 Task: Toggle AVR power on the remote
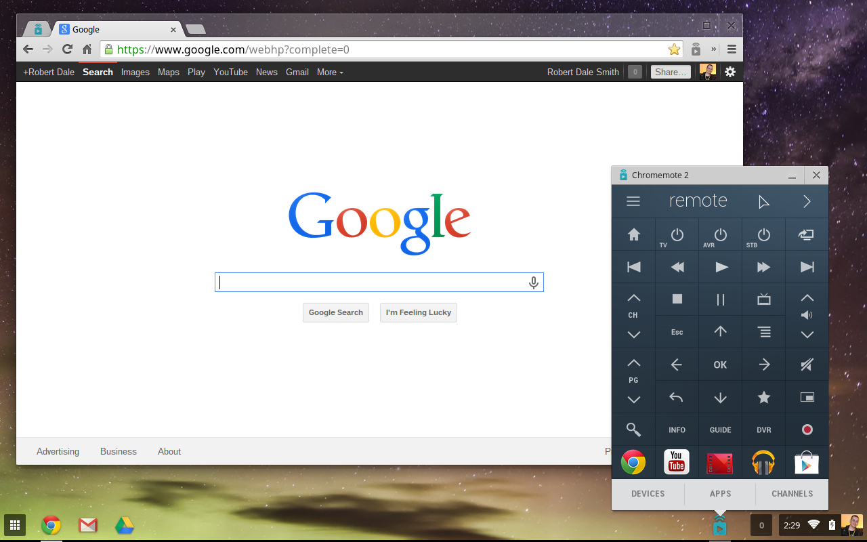(x=721, y=234)
